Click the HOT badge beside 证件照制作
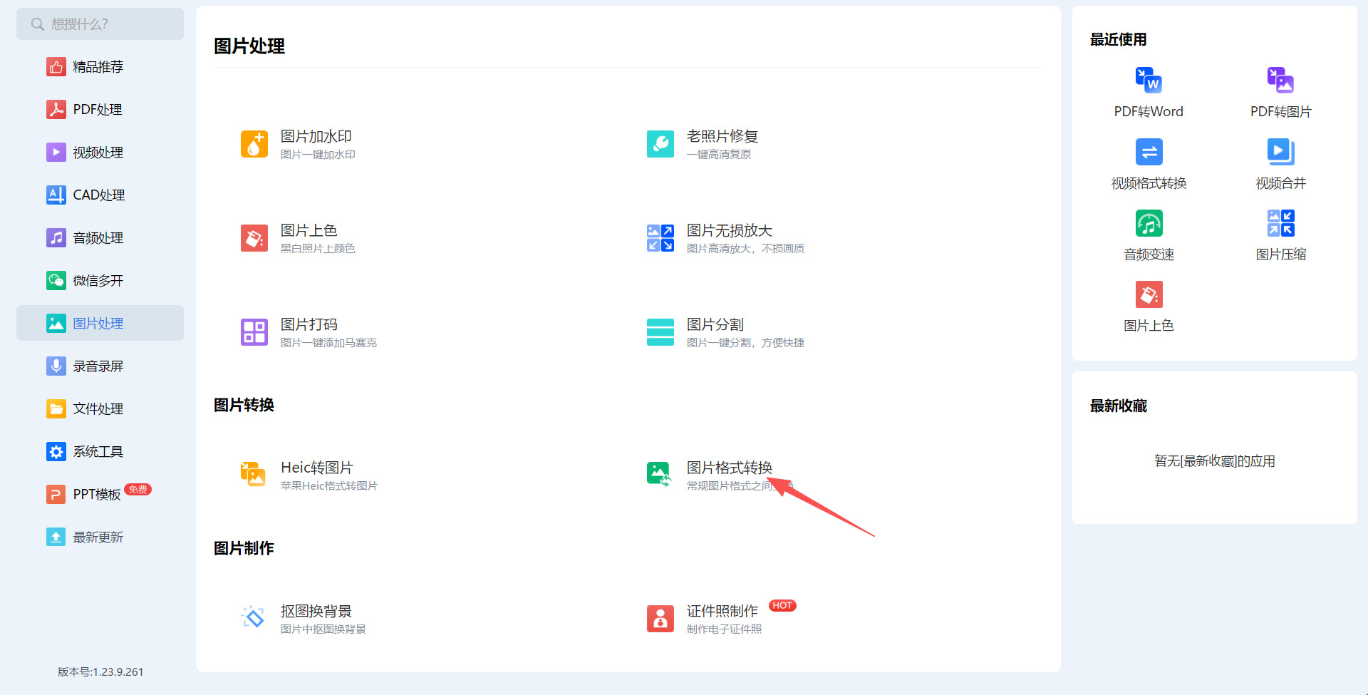 click(x=782, y=606)
